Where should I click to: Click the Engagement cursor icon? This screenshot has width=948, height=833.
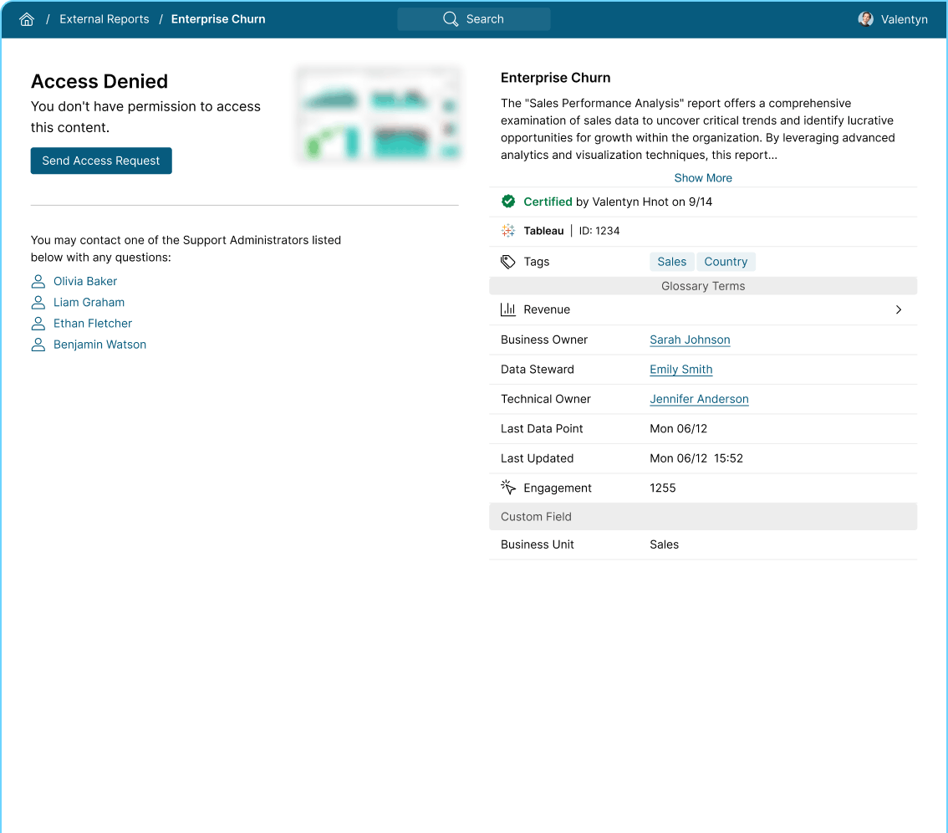click(507, 486)
